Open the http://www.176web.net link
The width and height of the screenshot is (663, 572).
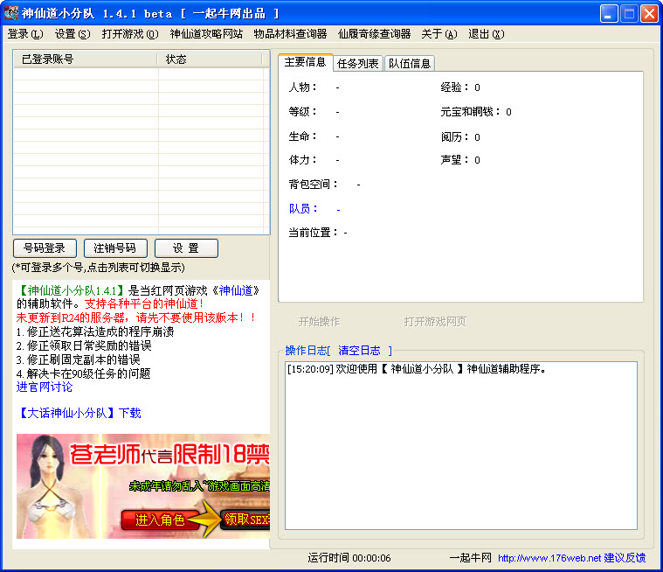[x=549, y=558]
